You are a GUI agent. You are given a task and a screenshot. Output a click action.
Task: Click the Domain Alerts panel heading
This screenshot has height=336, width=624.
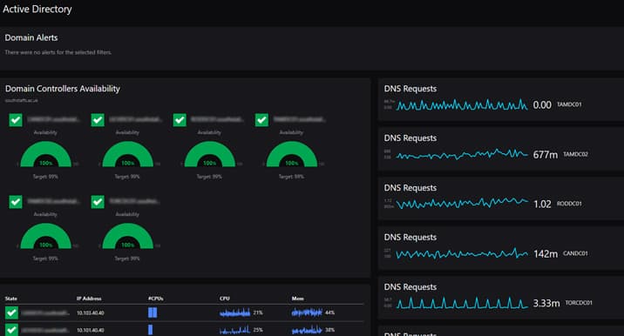point(31,37)
